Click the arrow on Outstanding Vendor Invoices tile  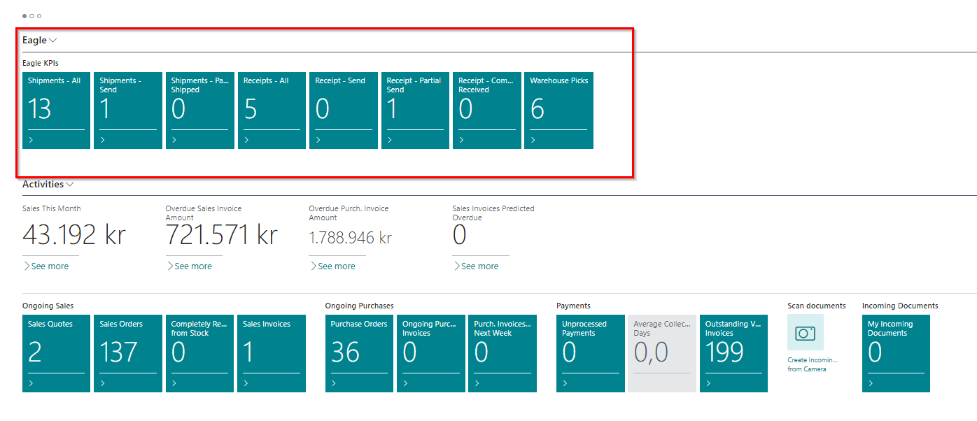pyautogui.click(x=708, y=383)
